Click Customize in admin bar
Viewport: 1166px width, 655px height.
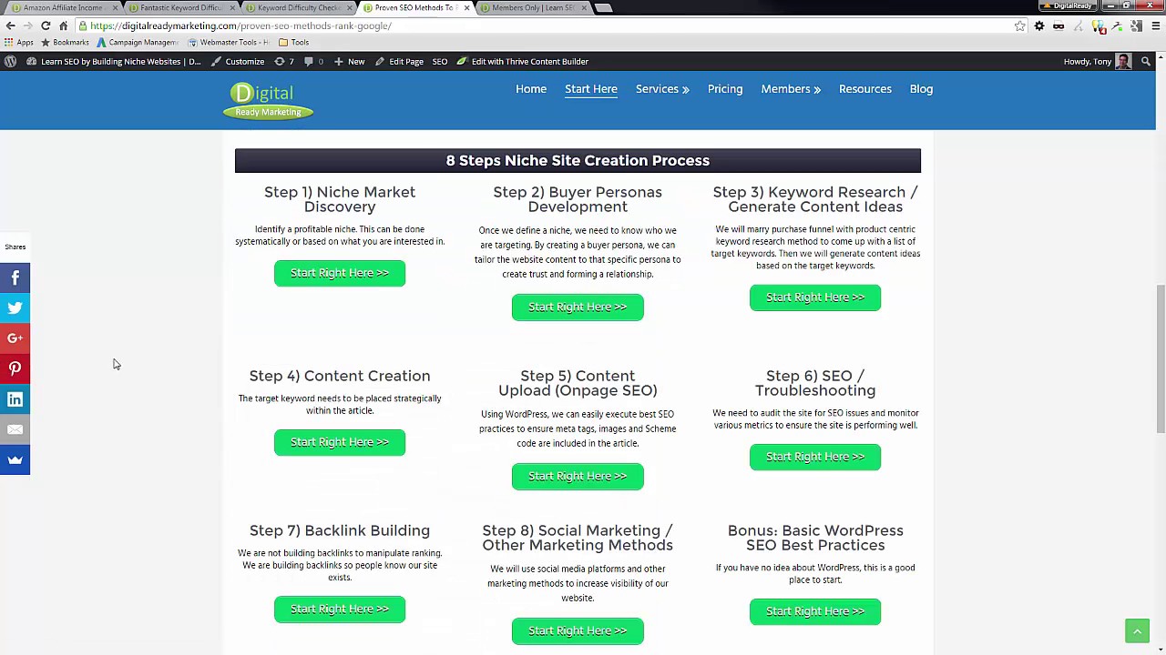click(238, 61)
